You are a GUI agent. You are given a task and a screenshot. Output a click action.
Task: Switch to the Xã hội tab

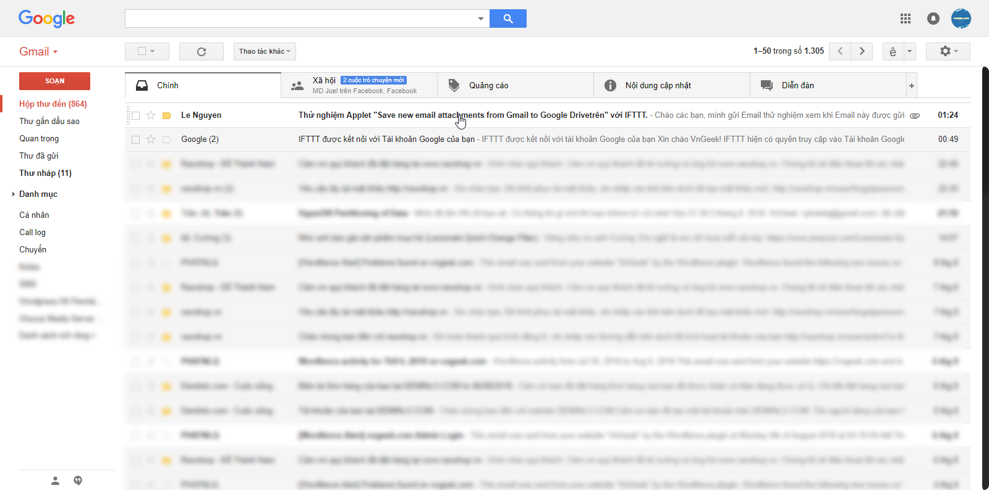click(x=359, y=86)
